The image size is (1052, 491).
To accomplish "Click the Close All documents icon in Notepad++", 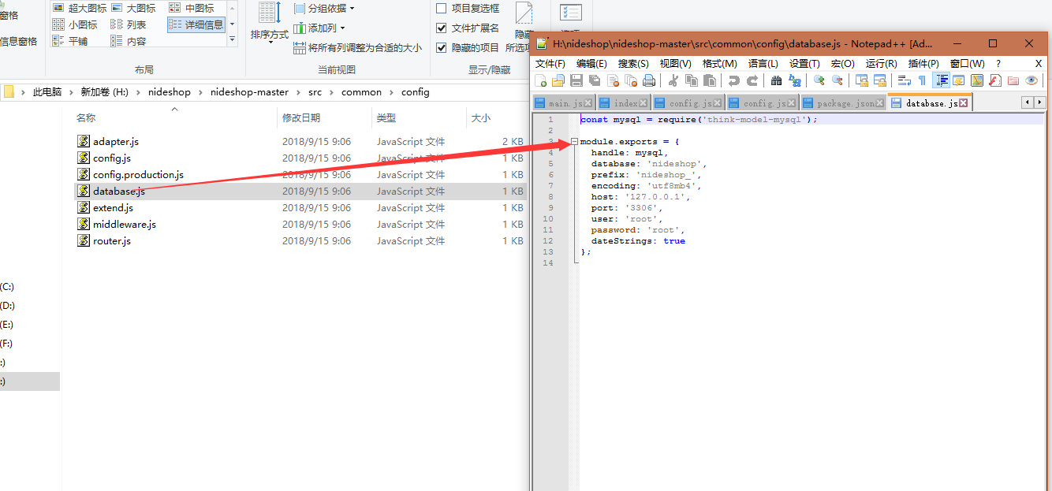I will 631,80.
